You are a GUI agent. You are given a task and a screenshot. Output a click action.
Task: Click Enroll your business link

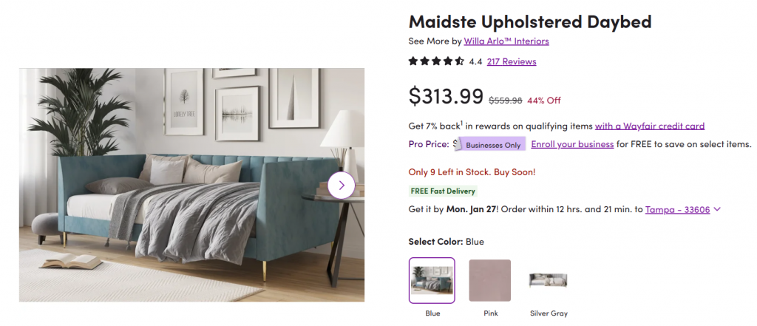click(572, 144)
